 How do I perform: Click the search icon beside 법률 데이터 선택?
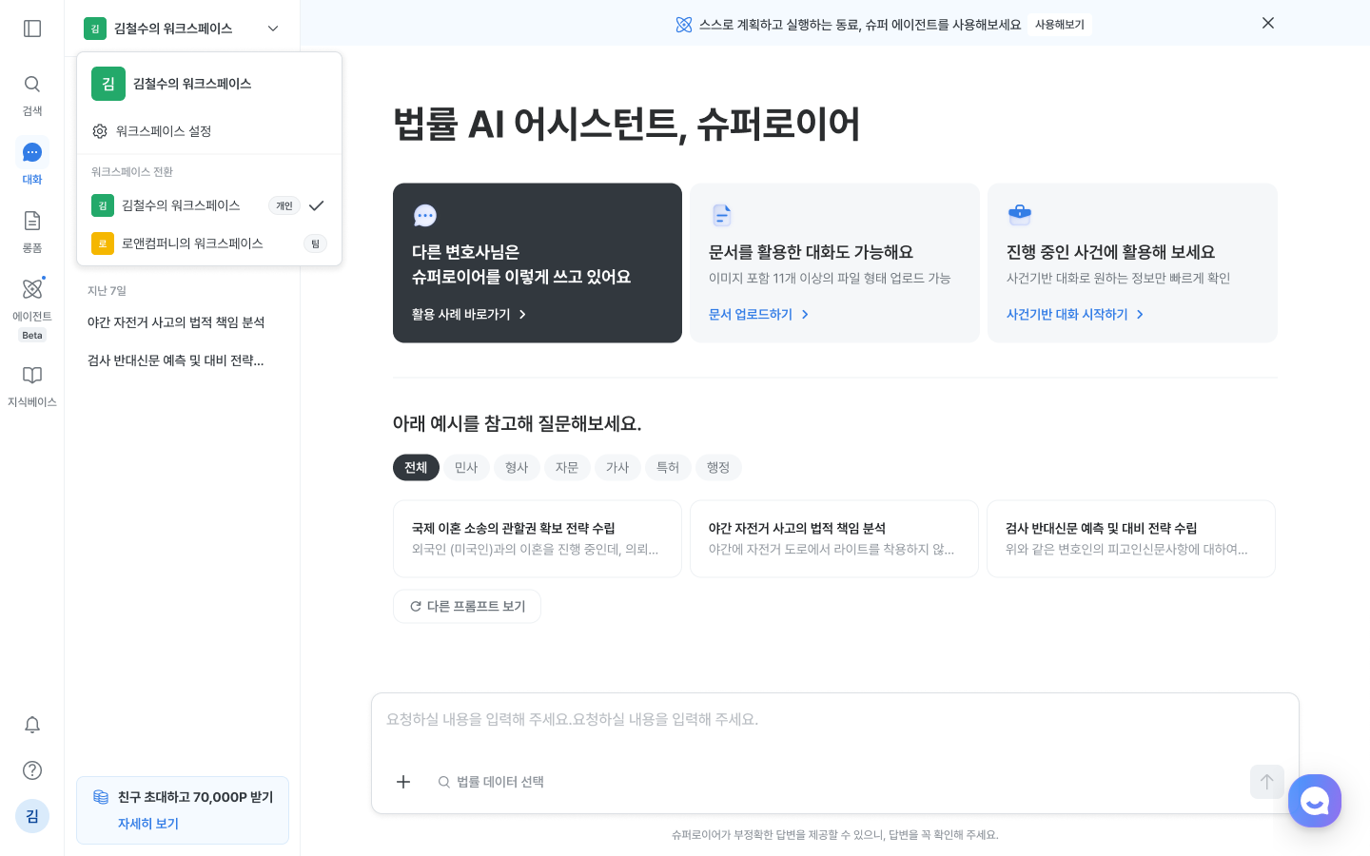[443, 782]
